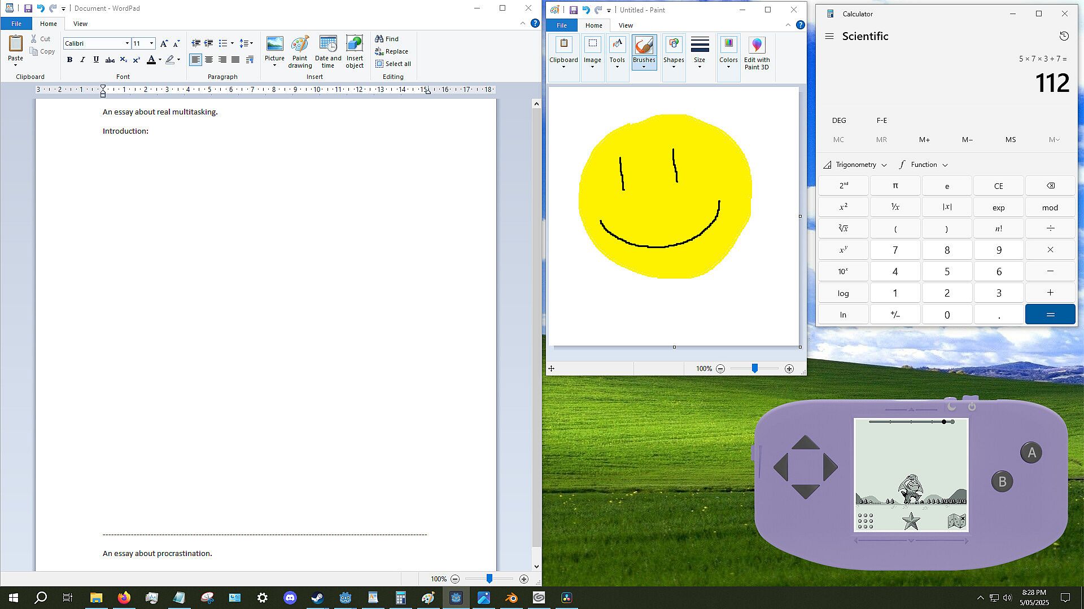Image resolution: width=1084 pixels, height=609 pixels.
Task: Expand the Trigonometry dropdown
Action: coord(855,165)
